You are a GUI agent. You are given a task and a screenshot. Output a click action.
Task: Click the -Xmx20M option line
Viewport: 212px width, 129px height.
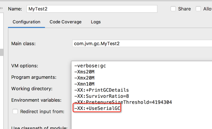(x=84, y=78)
